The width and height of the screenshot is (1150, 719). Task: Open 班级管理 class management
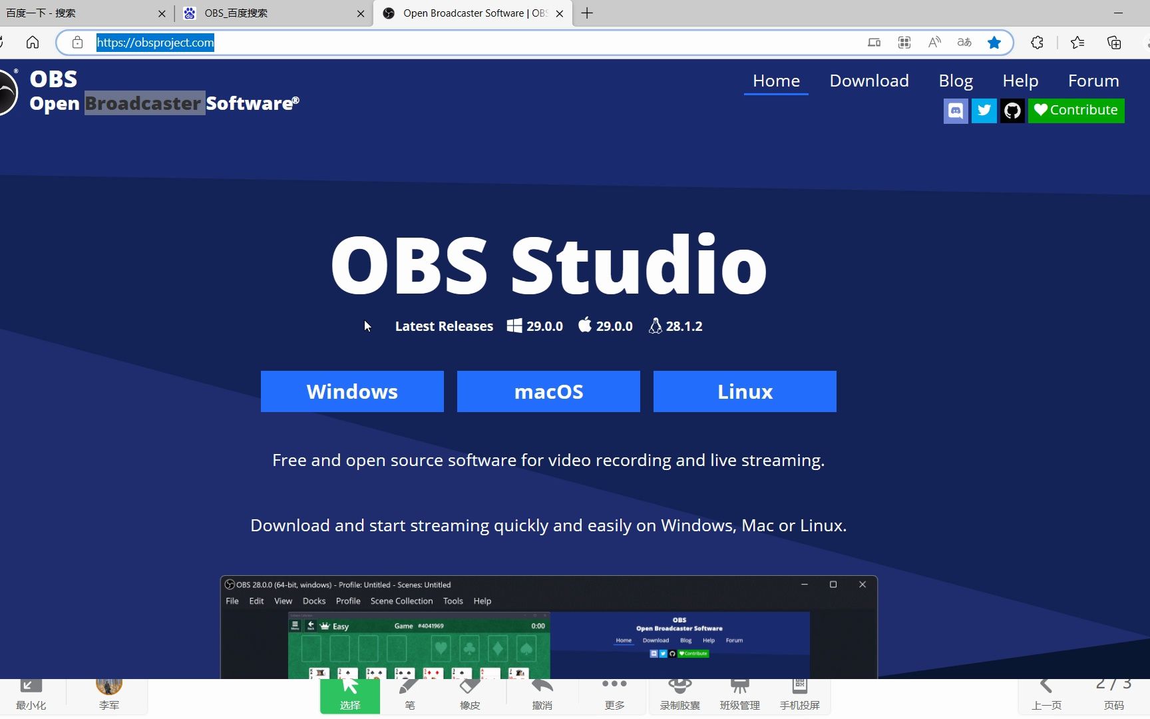(739, 696)
